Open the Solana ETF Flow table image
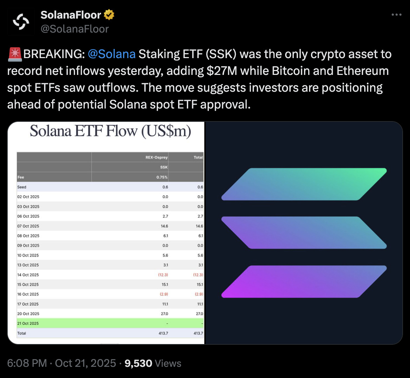410x378 pixels. tap(106, 233)
